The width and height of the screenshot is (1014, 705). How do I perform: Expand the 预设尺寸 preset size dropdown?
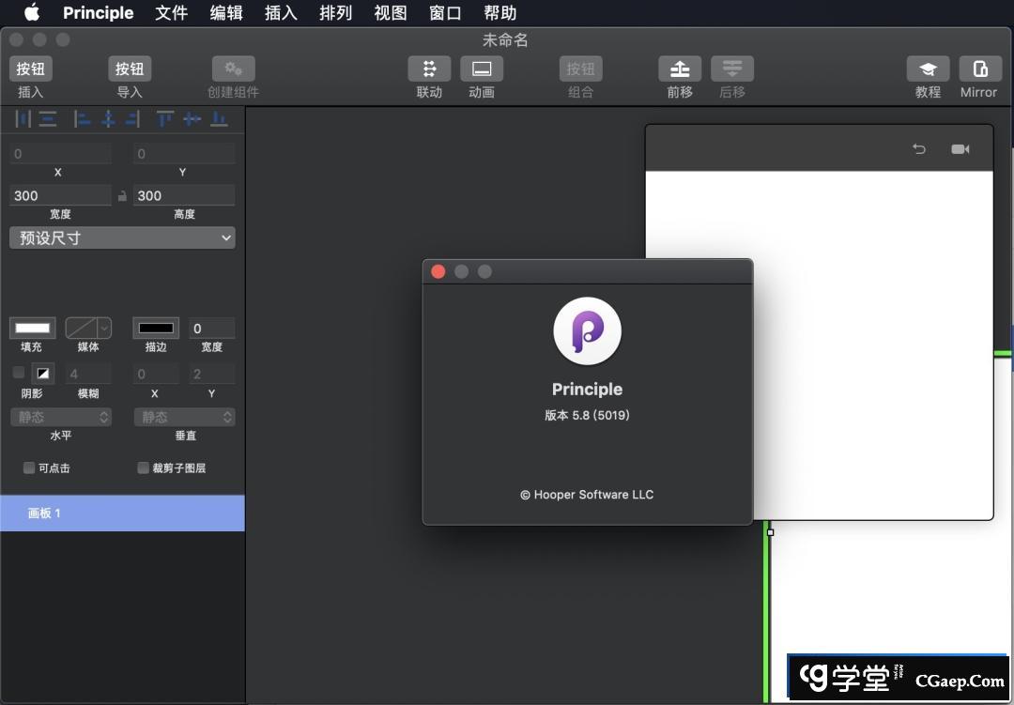pyautogui.click(x=122, y=238)
